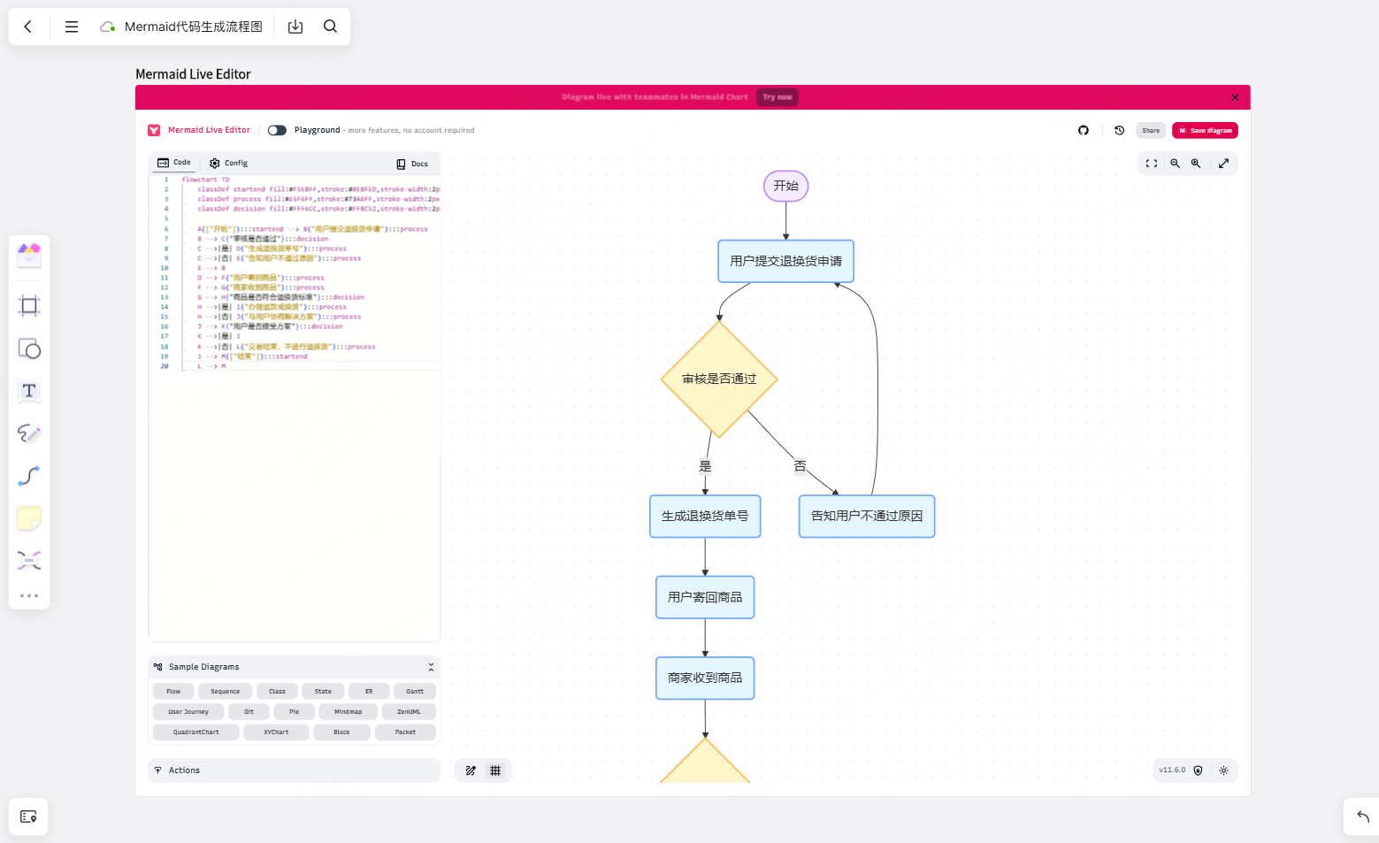Switch to the Config tab
This screenshot has height=843, width=1379.
click(x=228, y=163)
